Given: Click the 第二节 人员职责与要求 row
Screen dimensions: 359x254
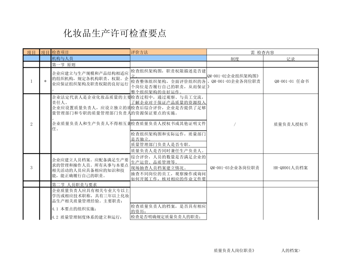Looking at the screenshot, I should pyautogui.click(x=91, y=184).
